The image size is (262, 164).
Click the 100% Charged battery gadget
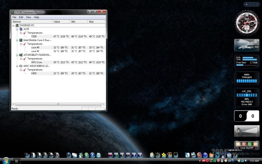[247, 78]
